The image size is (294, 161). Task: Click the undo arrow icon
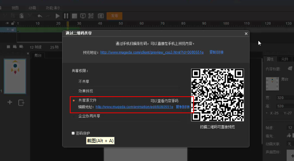(40, 16)
